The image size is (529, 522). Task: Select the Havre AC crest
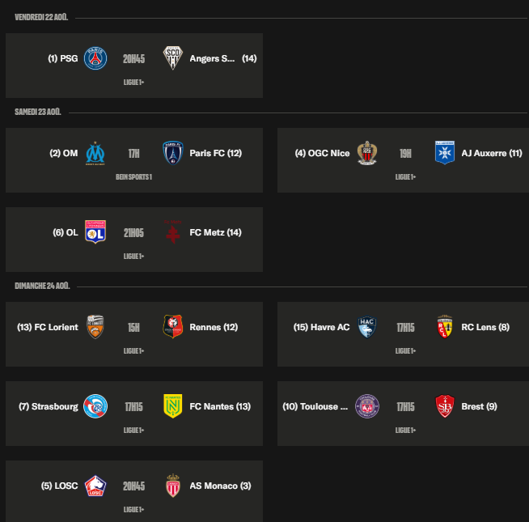367,327
